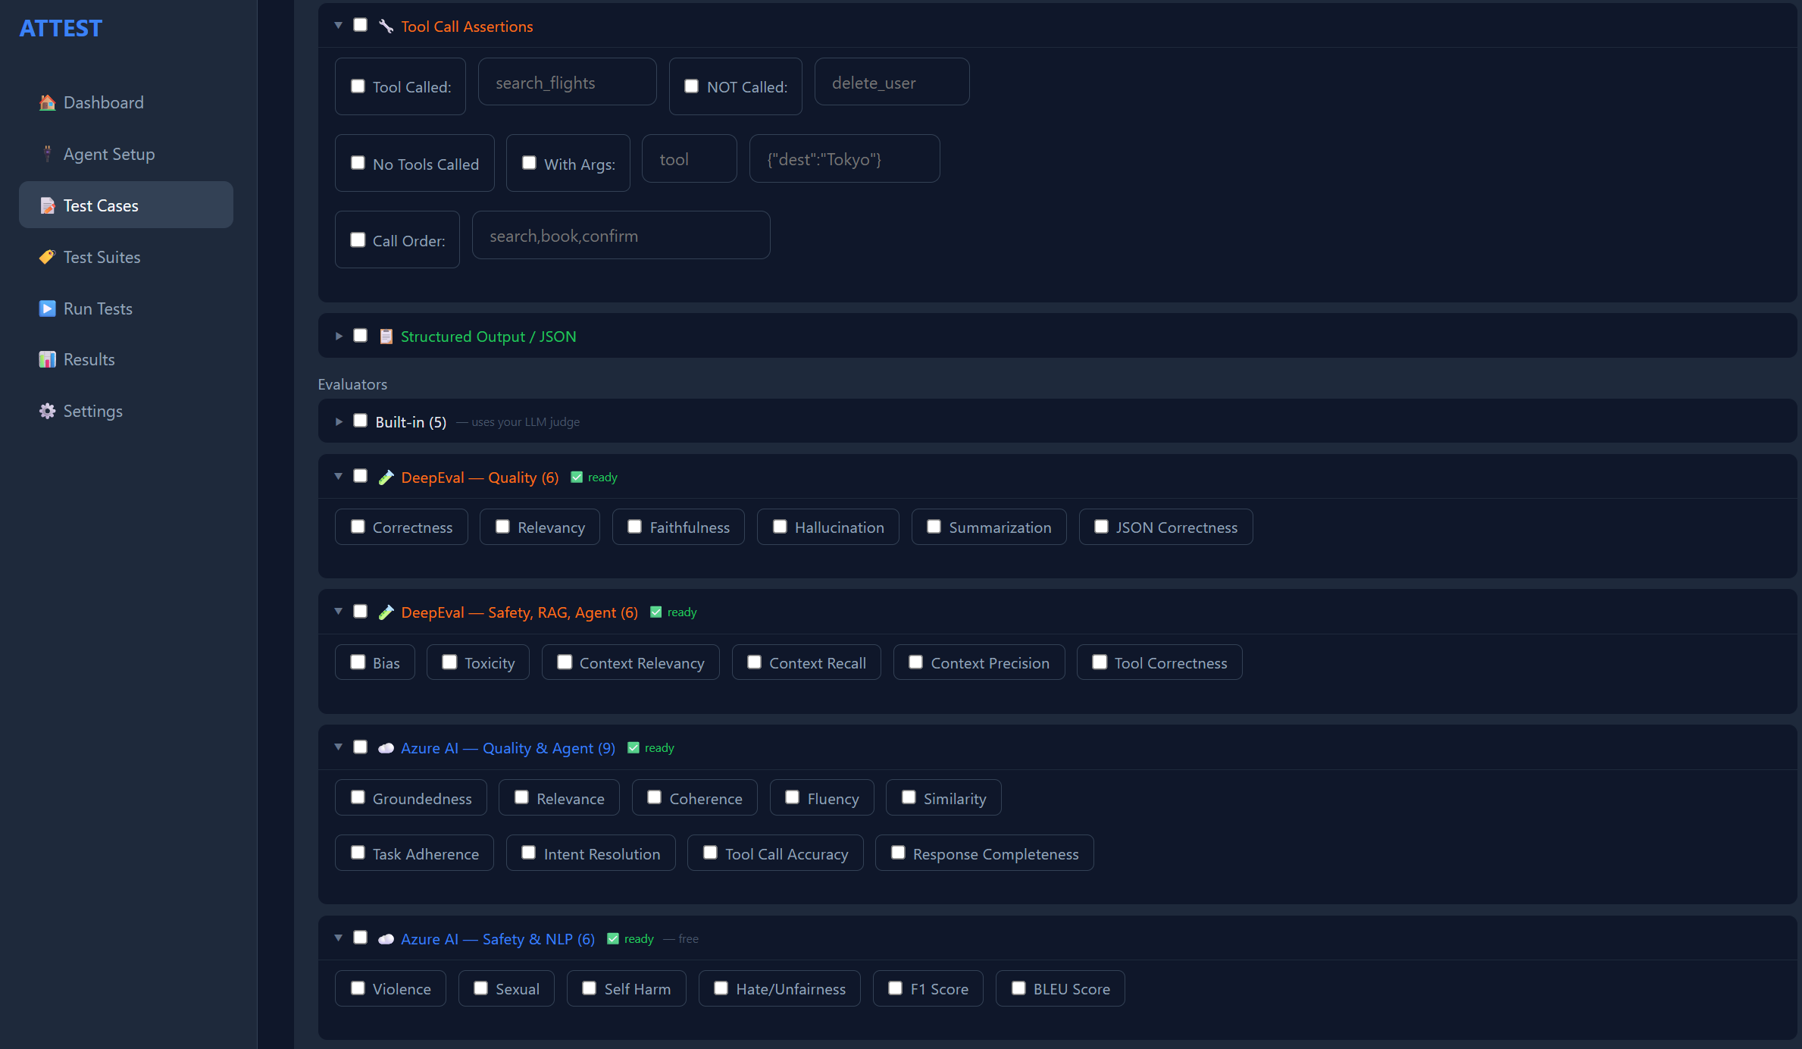The height and width of the screenshot is (1049, 1802).
Task: Check the Response Completeness evaluator
Action: [x=898, y=853]
